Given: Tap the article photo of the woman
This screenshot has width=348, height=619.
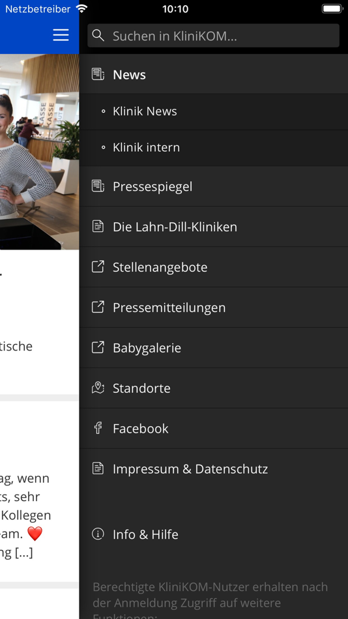Looking at the screenshot, I should tap(40, 152).
